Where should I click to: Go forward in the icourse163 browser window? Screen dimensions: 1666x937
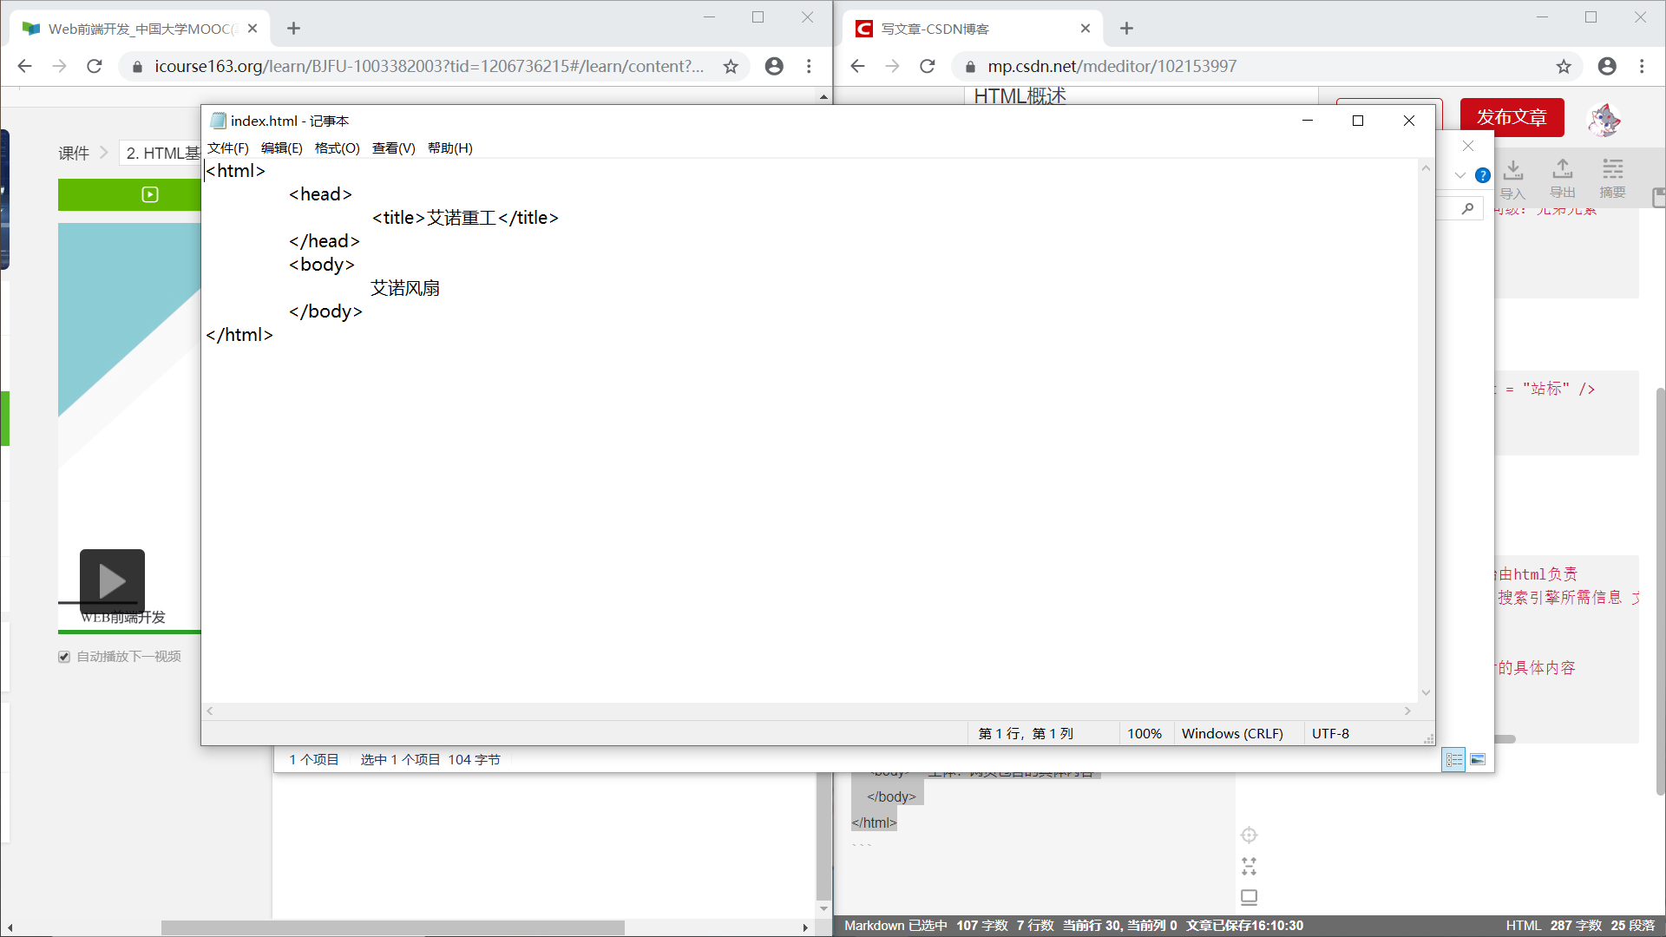[59, 66]
